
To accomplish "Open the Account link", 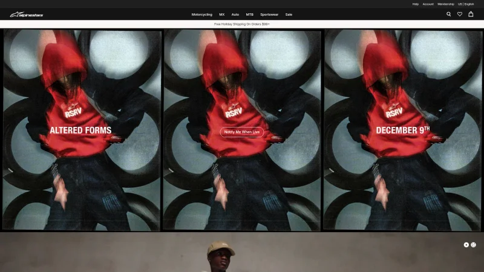I will (x=428, y=4).
